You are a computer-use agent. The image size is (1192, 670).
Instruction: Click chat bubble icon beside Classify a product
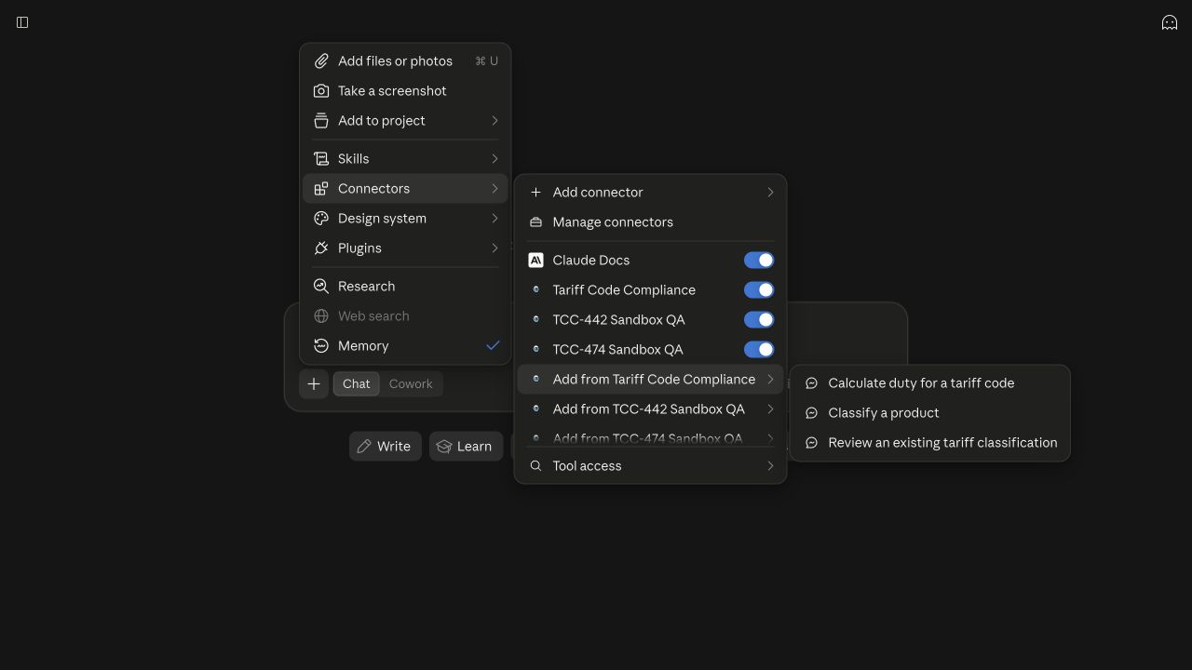coord(811,413)
